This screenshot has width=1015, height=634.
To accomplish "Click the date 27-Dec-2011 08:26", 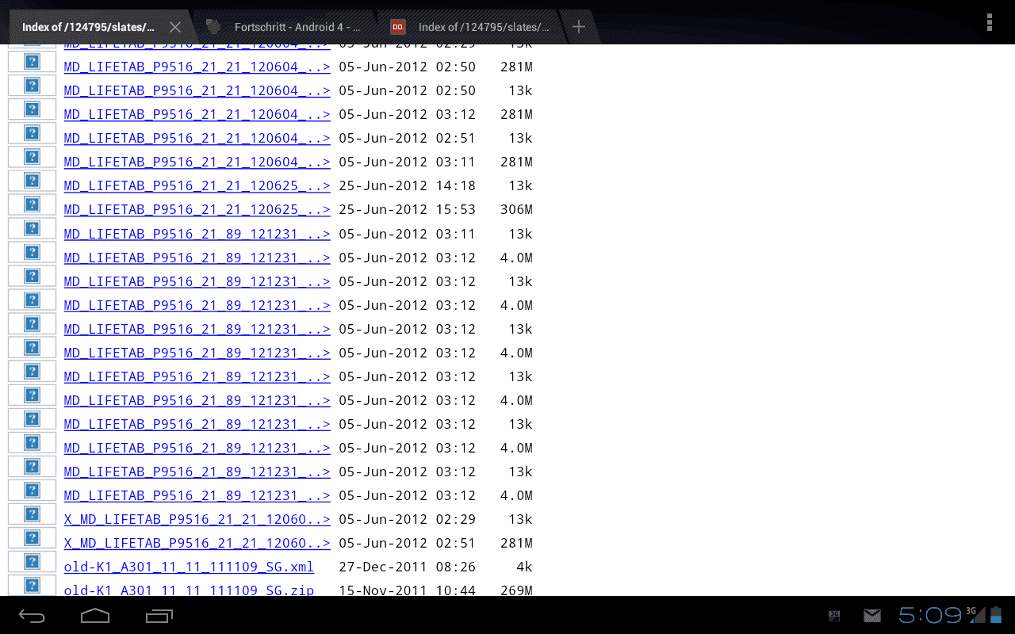I will (408, 567).
